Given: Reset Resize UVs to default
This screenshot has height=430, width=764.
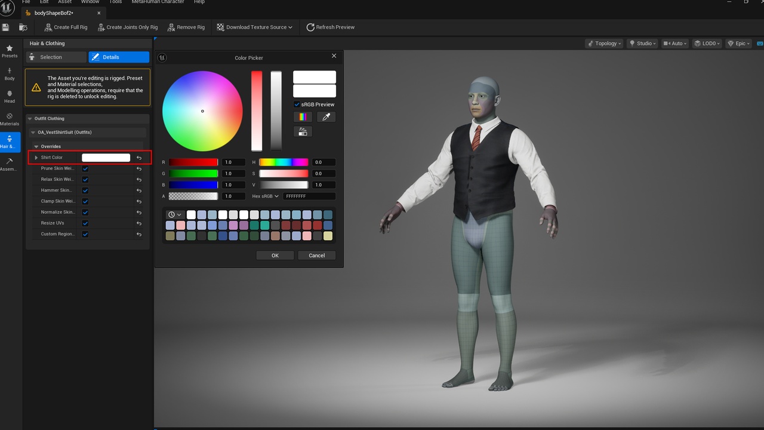Looking at the screenshot, I should coord(139,223).
